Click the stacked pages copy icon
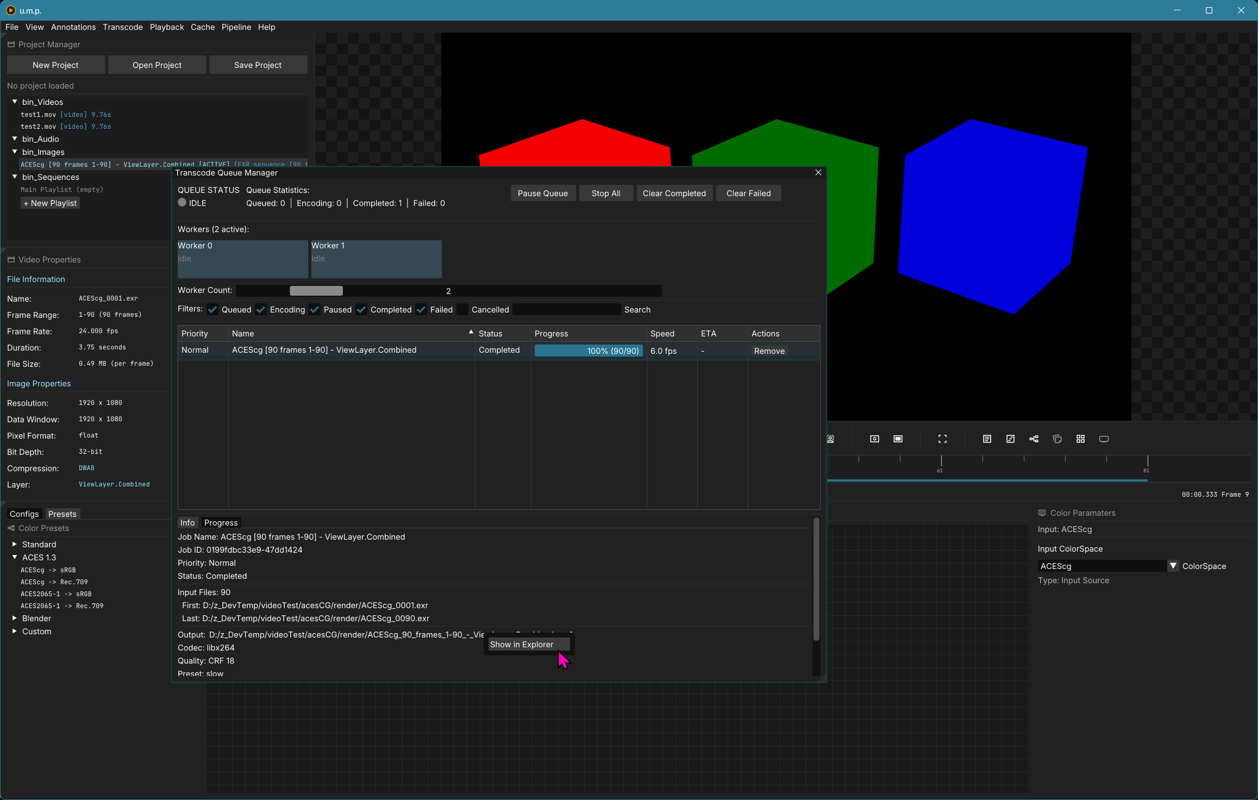 coord(1057,439)
